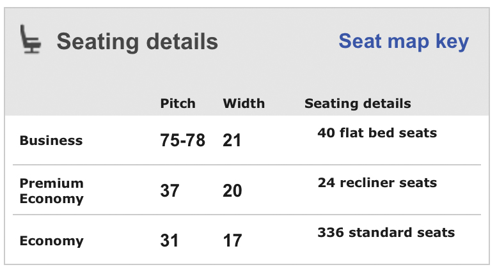Select the Economy row label
Screen dimensions: 497x274
tap(52, 241)
